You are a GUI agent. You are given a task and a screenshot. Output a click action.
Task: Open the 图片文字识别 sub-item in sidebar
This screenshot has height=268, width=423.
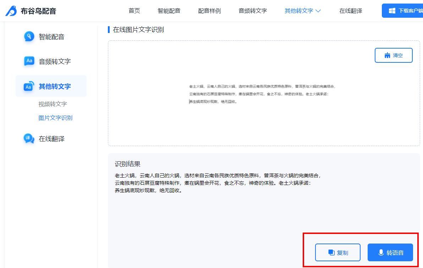pyautogui.click(x=55, y=118)
